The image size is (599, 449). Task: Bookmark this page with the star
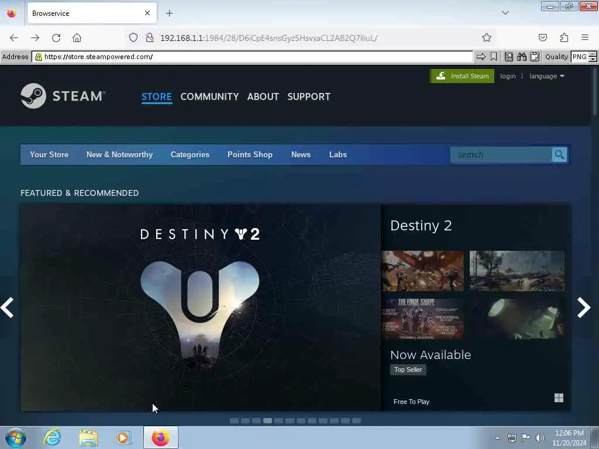[486, 37]
